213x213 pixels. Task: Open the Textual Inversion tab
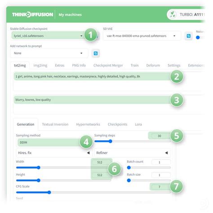(55, 124)
